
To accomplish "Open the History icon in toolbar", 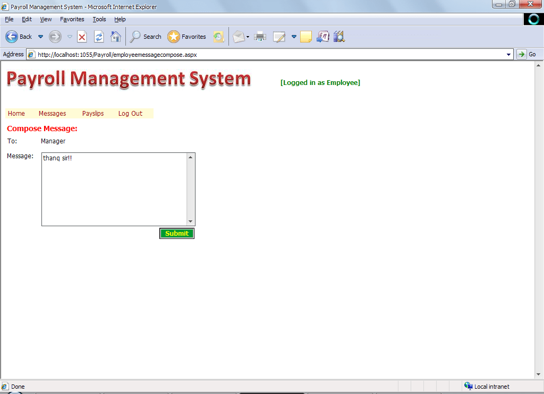I will pyautogui.click(x=218, y=37).
